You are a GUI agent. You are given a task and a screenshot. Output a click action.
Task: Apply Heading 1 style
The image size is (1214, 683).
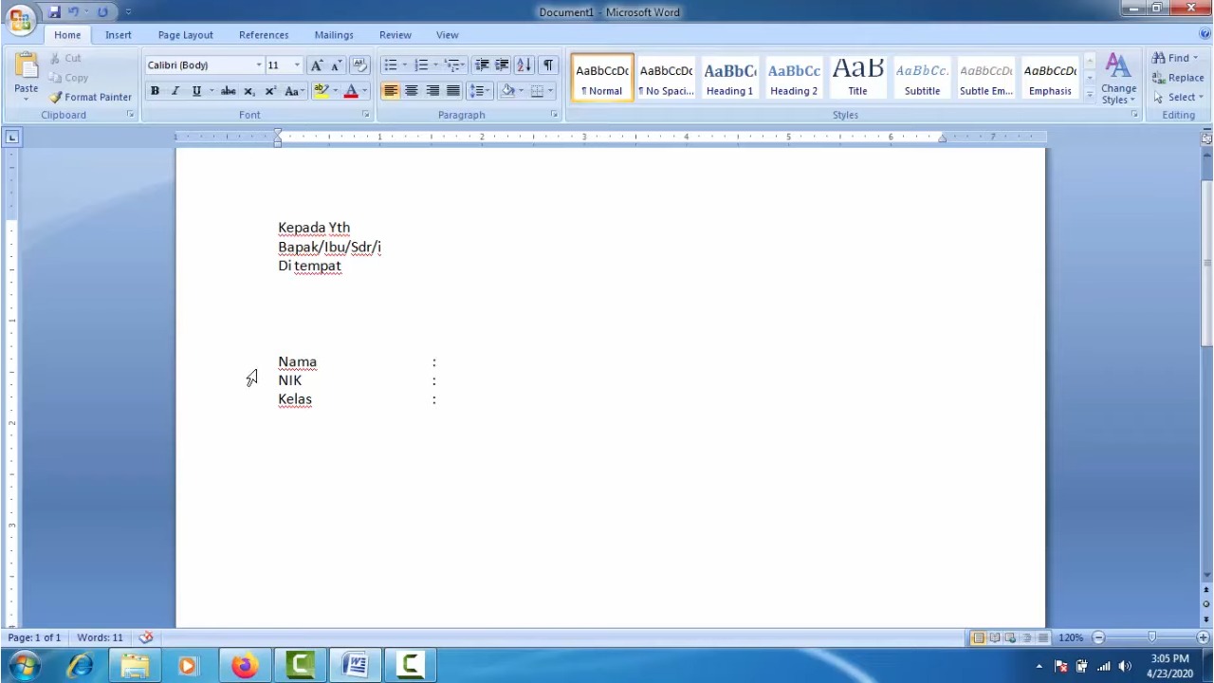[729, 78]
